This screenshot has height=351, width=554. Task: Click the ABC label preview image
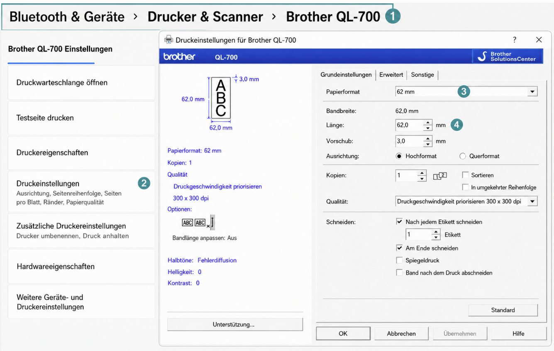221,98
